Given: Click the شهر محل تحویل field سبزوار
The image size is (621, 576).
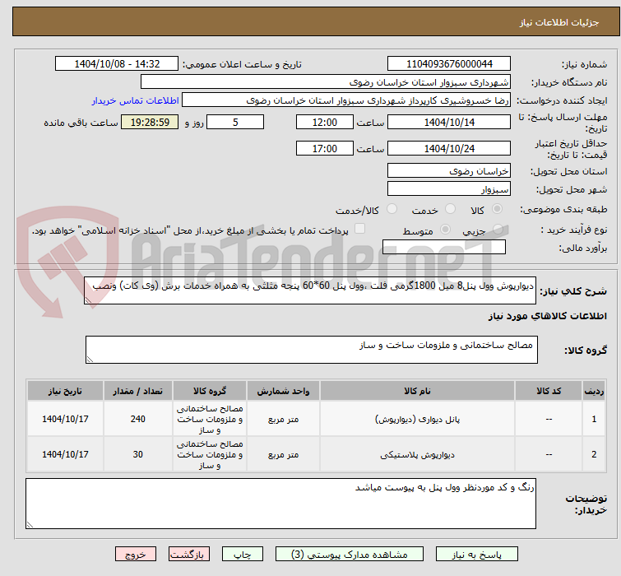Looking at the screenshot, I should [449, 189].
